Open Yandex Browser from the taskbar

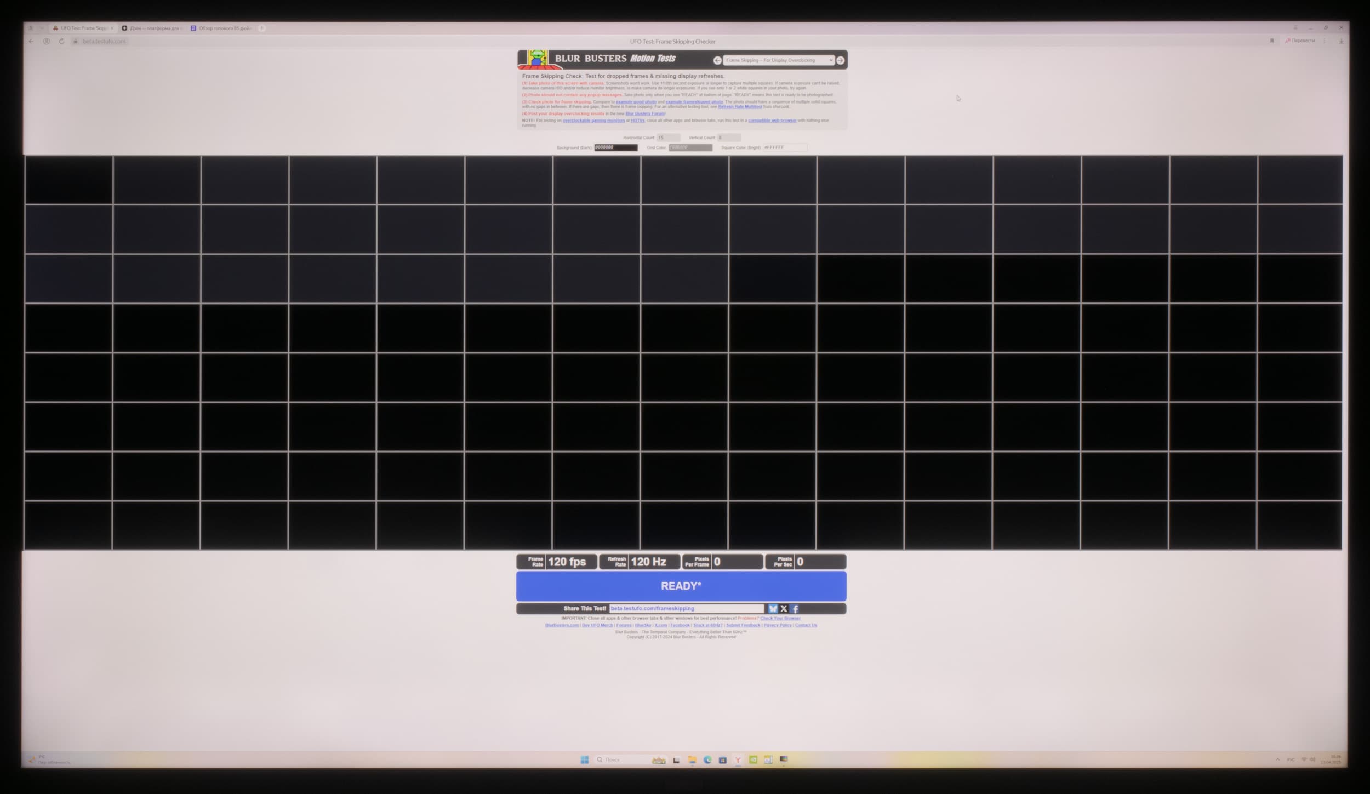click(738, 759)
